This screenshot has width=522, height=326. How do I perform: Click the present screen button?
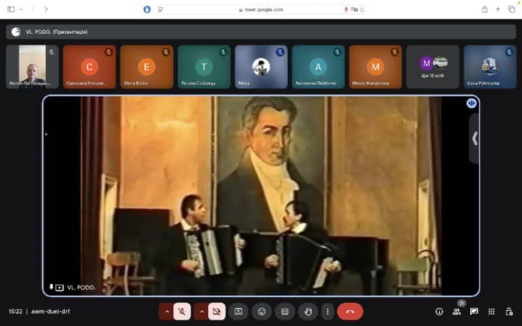pos(238,312)
